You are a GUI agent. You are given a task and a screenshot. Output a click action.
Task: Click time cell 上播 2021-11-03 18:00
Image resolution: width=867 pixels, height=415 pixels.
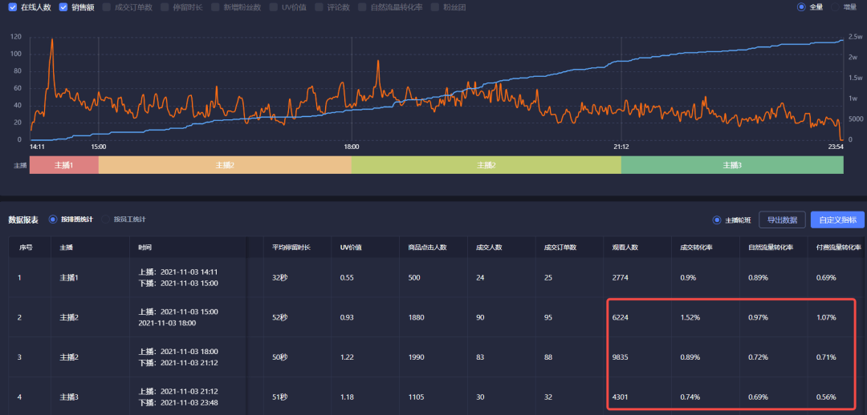pyautogui.click(x=178, y=357)
